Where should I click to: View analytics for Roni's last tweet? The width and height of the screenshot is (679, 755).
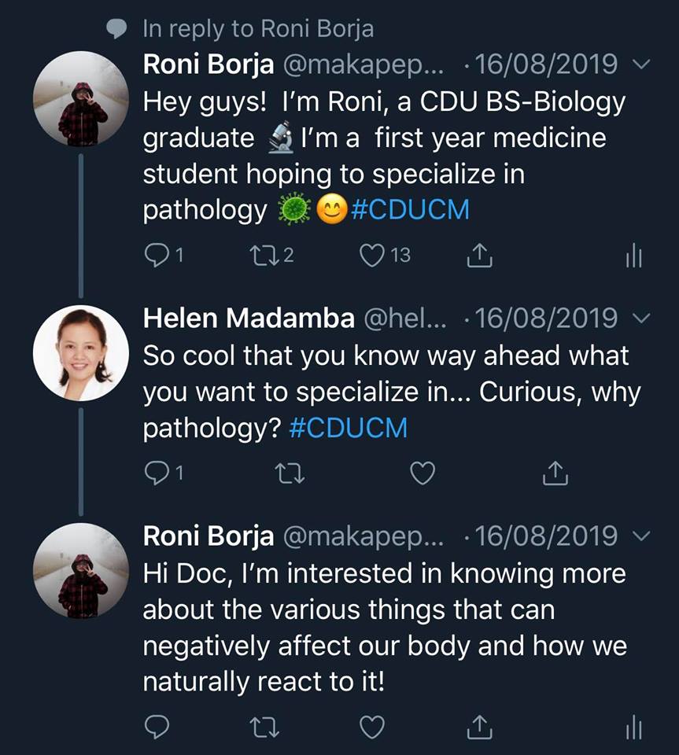633,727
